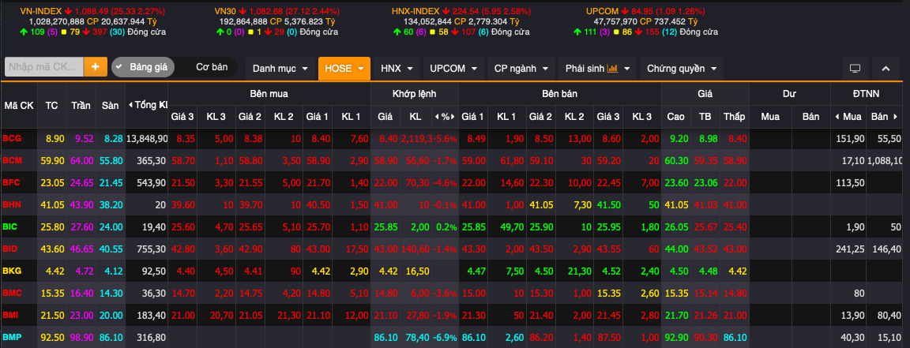
Task: Collapse the header with the up chevron
Action: point(886,69)
